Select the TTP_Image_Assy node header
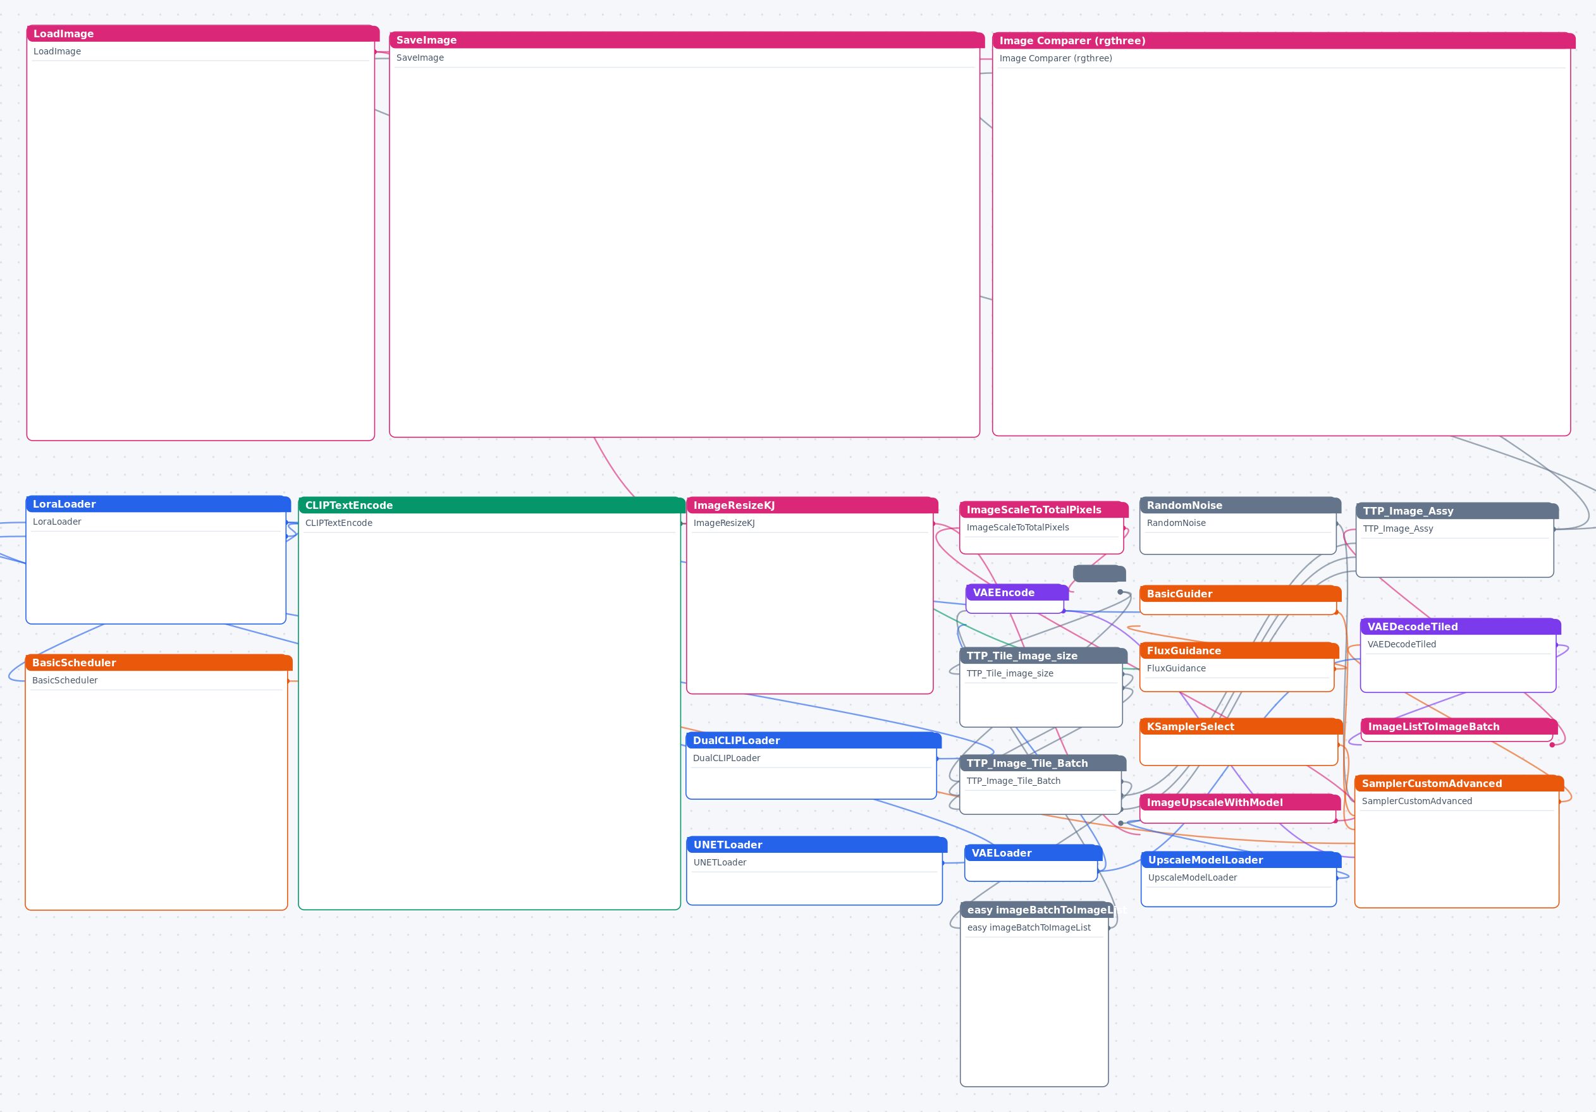The width and height of the screenshot is (1596, 1112). coord(1457,511)
